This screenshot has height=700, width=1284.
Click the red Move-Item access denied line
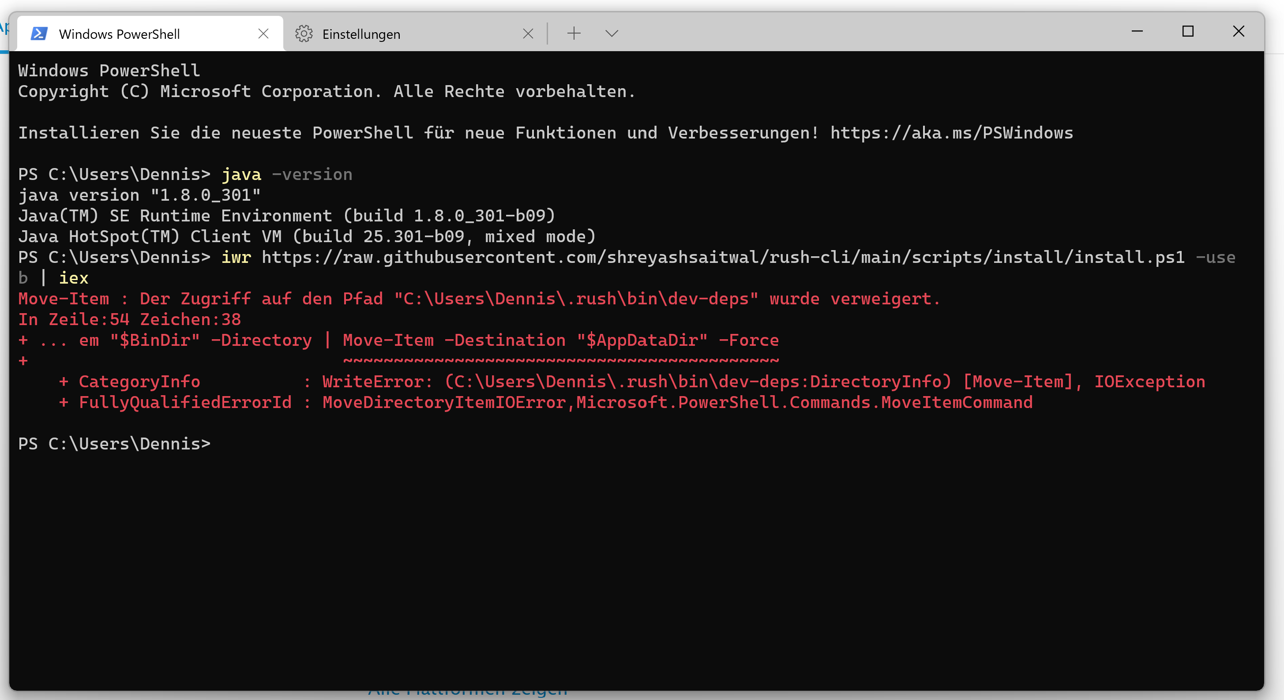(x=478, y=299)
